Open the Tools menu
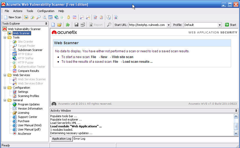 click(30, 11)
